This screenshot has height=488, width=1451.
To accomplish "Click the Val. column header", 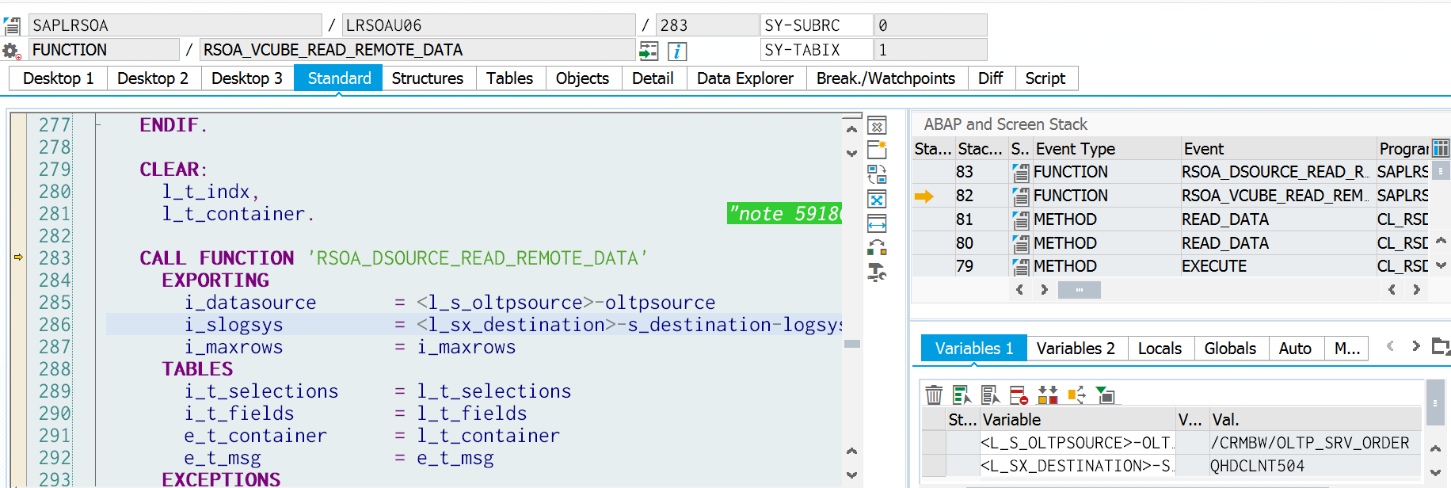I will click(1315, 420).
